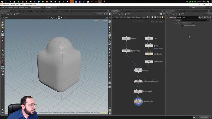This screenshot has width=212, height=119.
Task: Open Network editor Add menu
Action: click(117, 17)
